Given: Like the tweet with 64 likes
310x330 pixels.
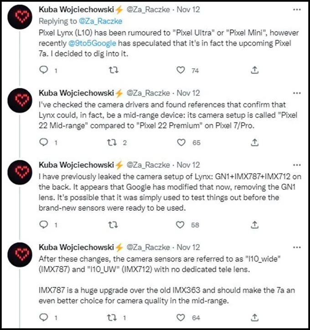Looking at the screenshot, I should point(181,318).
